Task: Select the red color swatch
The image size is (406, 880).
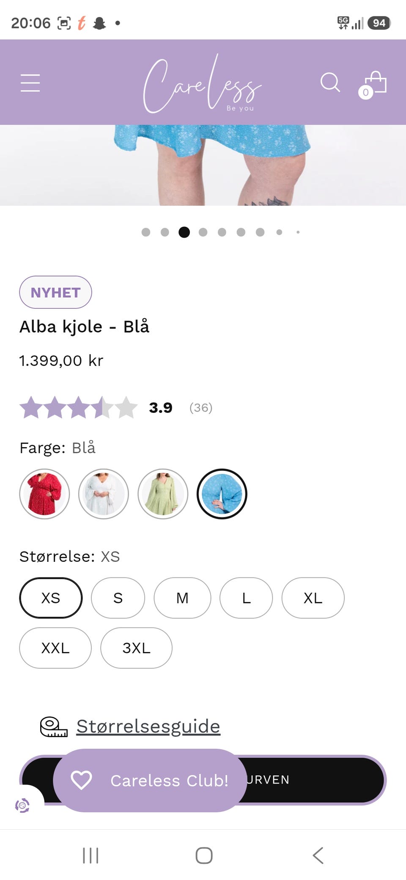Action: click(x=44, y=494)
